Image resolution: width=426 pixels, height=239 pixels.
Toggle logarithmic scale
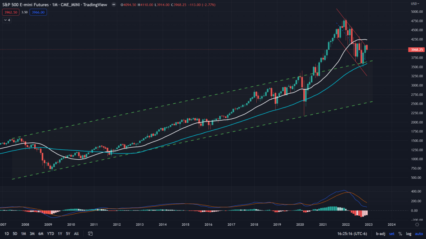point(408,234)
